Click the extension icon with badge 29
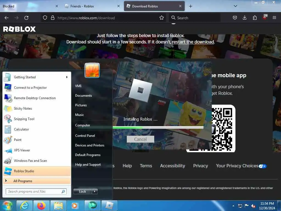This screenshot has height=211, width=281. pos(265,17)
